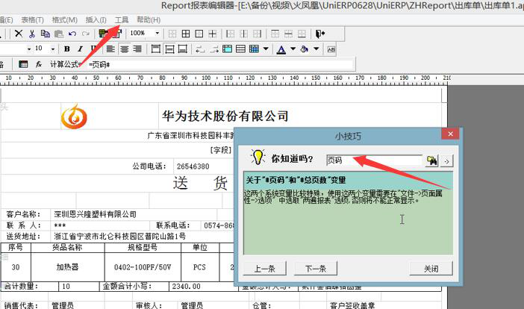Open the table style dropdown arrow
The height and width of the screenshot is (309, 524).
coord(266,49)
